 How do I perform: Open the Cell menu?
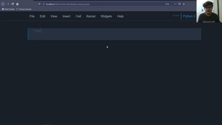pyautogui.click(x=78, y=16)
